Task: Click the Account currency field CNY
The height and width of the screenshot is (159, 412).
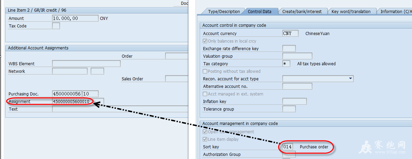Action: [x=290, y=33]
